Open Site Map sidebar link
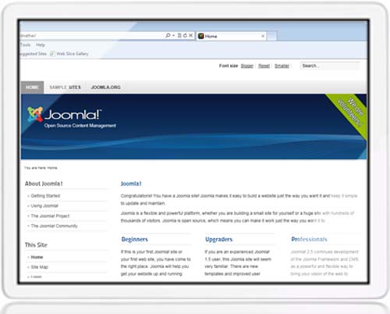 40,267
